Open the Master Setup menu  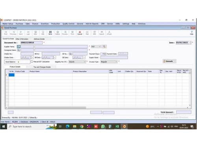(x=8, y=24)
